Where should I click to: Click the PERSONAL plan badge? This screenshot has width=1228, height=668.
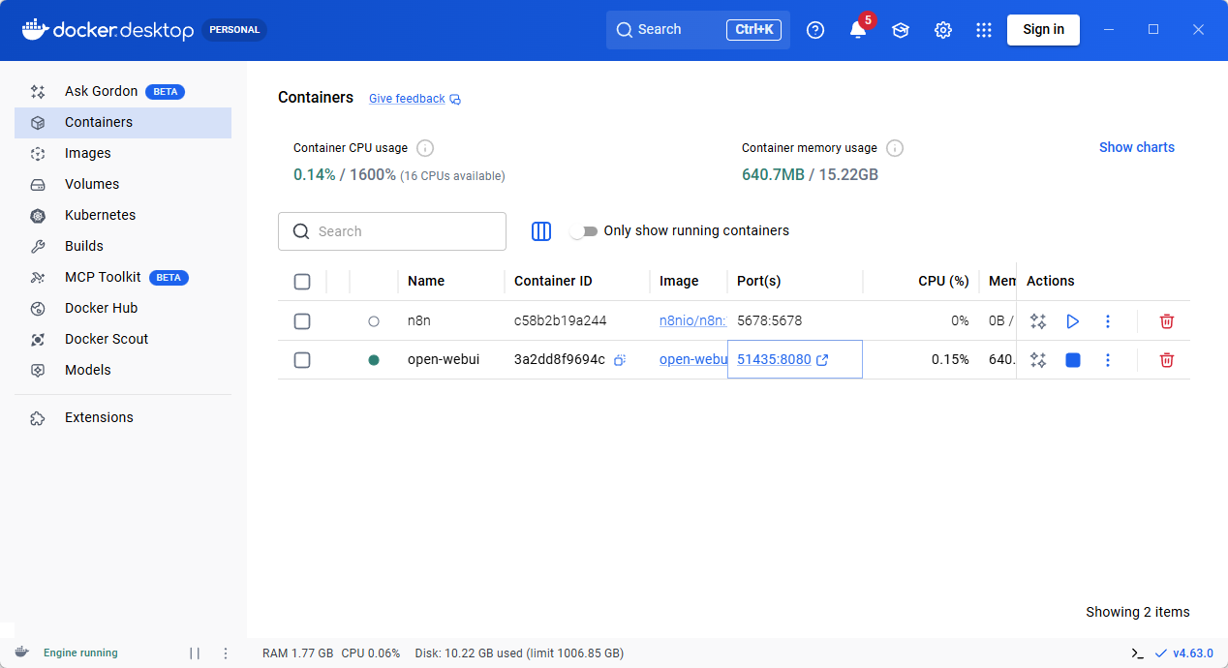[234, 30]
